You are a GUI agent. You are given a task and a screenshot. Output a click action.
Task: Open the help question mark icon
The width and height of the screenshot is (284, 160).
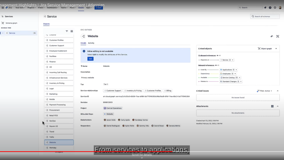pos(270,8)
